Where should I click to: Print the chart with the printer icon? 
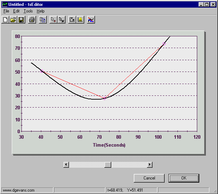32,20
